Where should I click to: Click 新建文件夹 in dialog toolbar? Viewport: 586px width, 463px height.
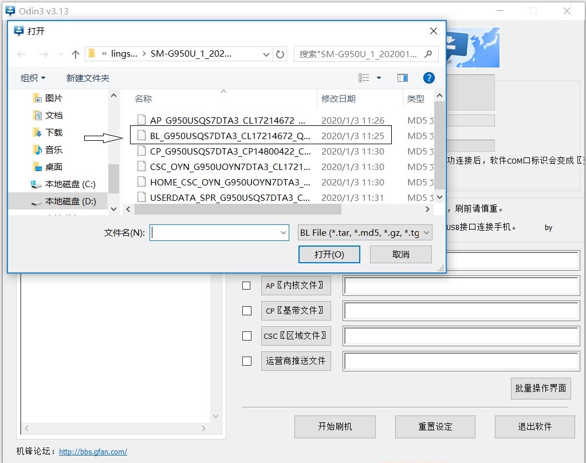point(88,78)
